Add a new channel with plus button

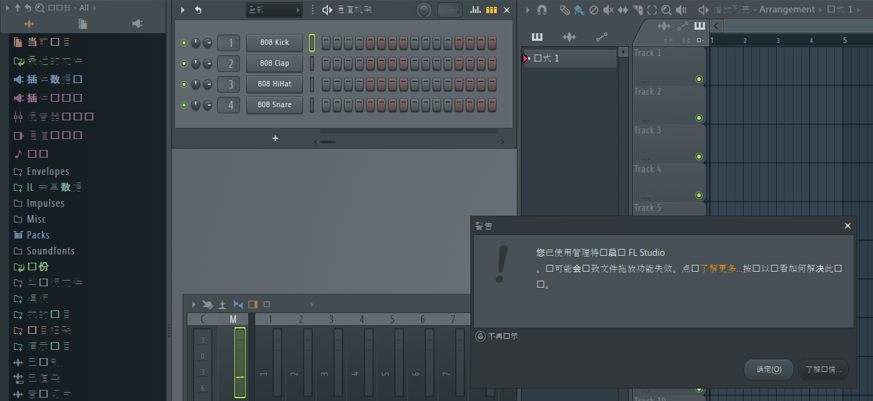coord(275,138)
